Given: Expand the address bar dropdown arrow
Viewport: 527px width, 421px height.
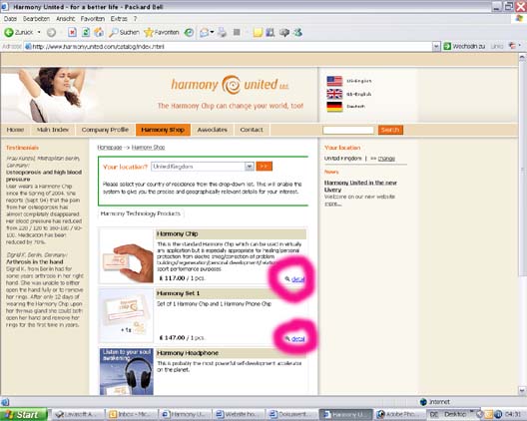Looking at the screenshot, I should click(x=436, y=46).
